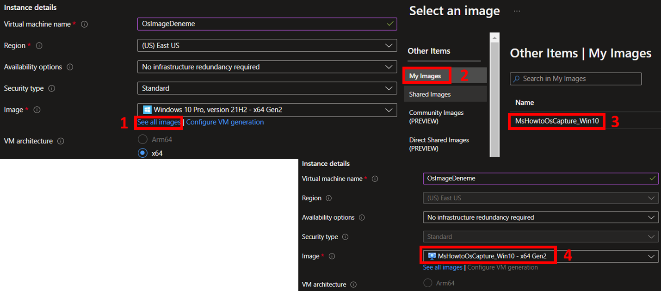
Task: Click info icon beside disabled Security type field
Action: pos(345,237)
